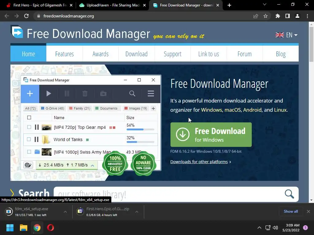Click the trash delete icon in FDM preview
This screenshot has width=314, height=235.
click(85, 94)
